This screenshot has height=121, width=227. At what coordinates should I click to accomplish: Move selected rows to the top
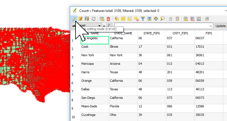(x=149, y=19)
